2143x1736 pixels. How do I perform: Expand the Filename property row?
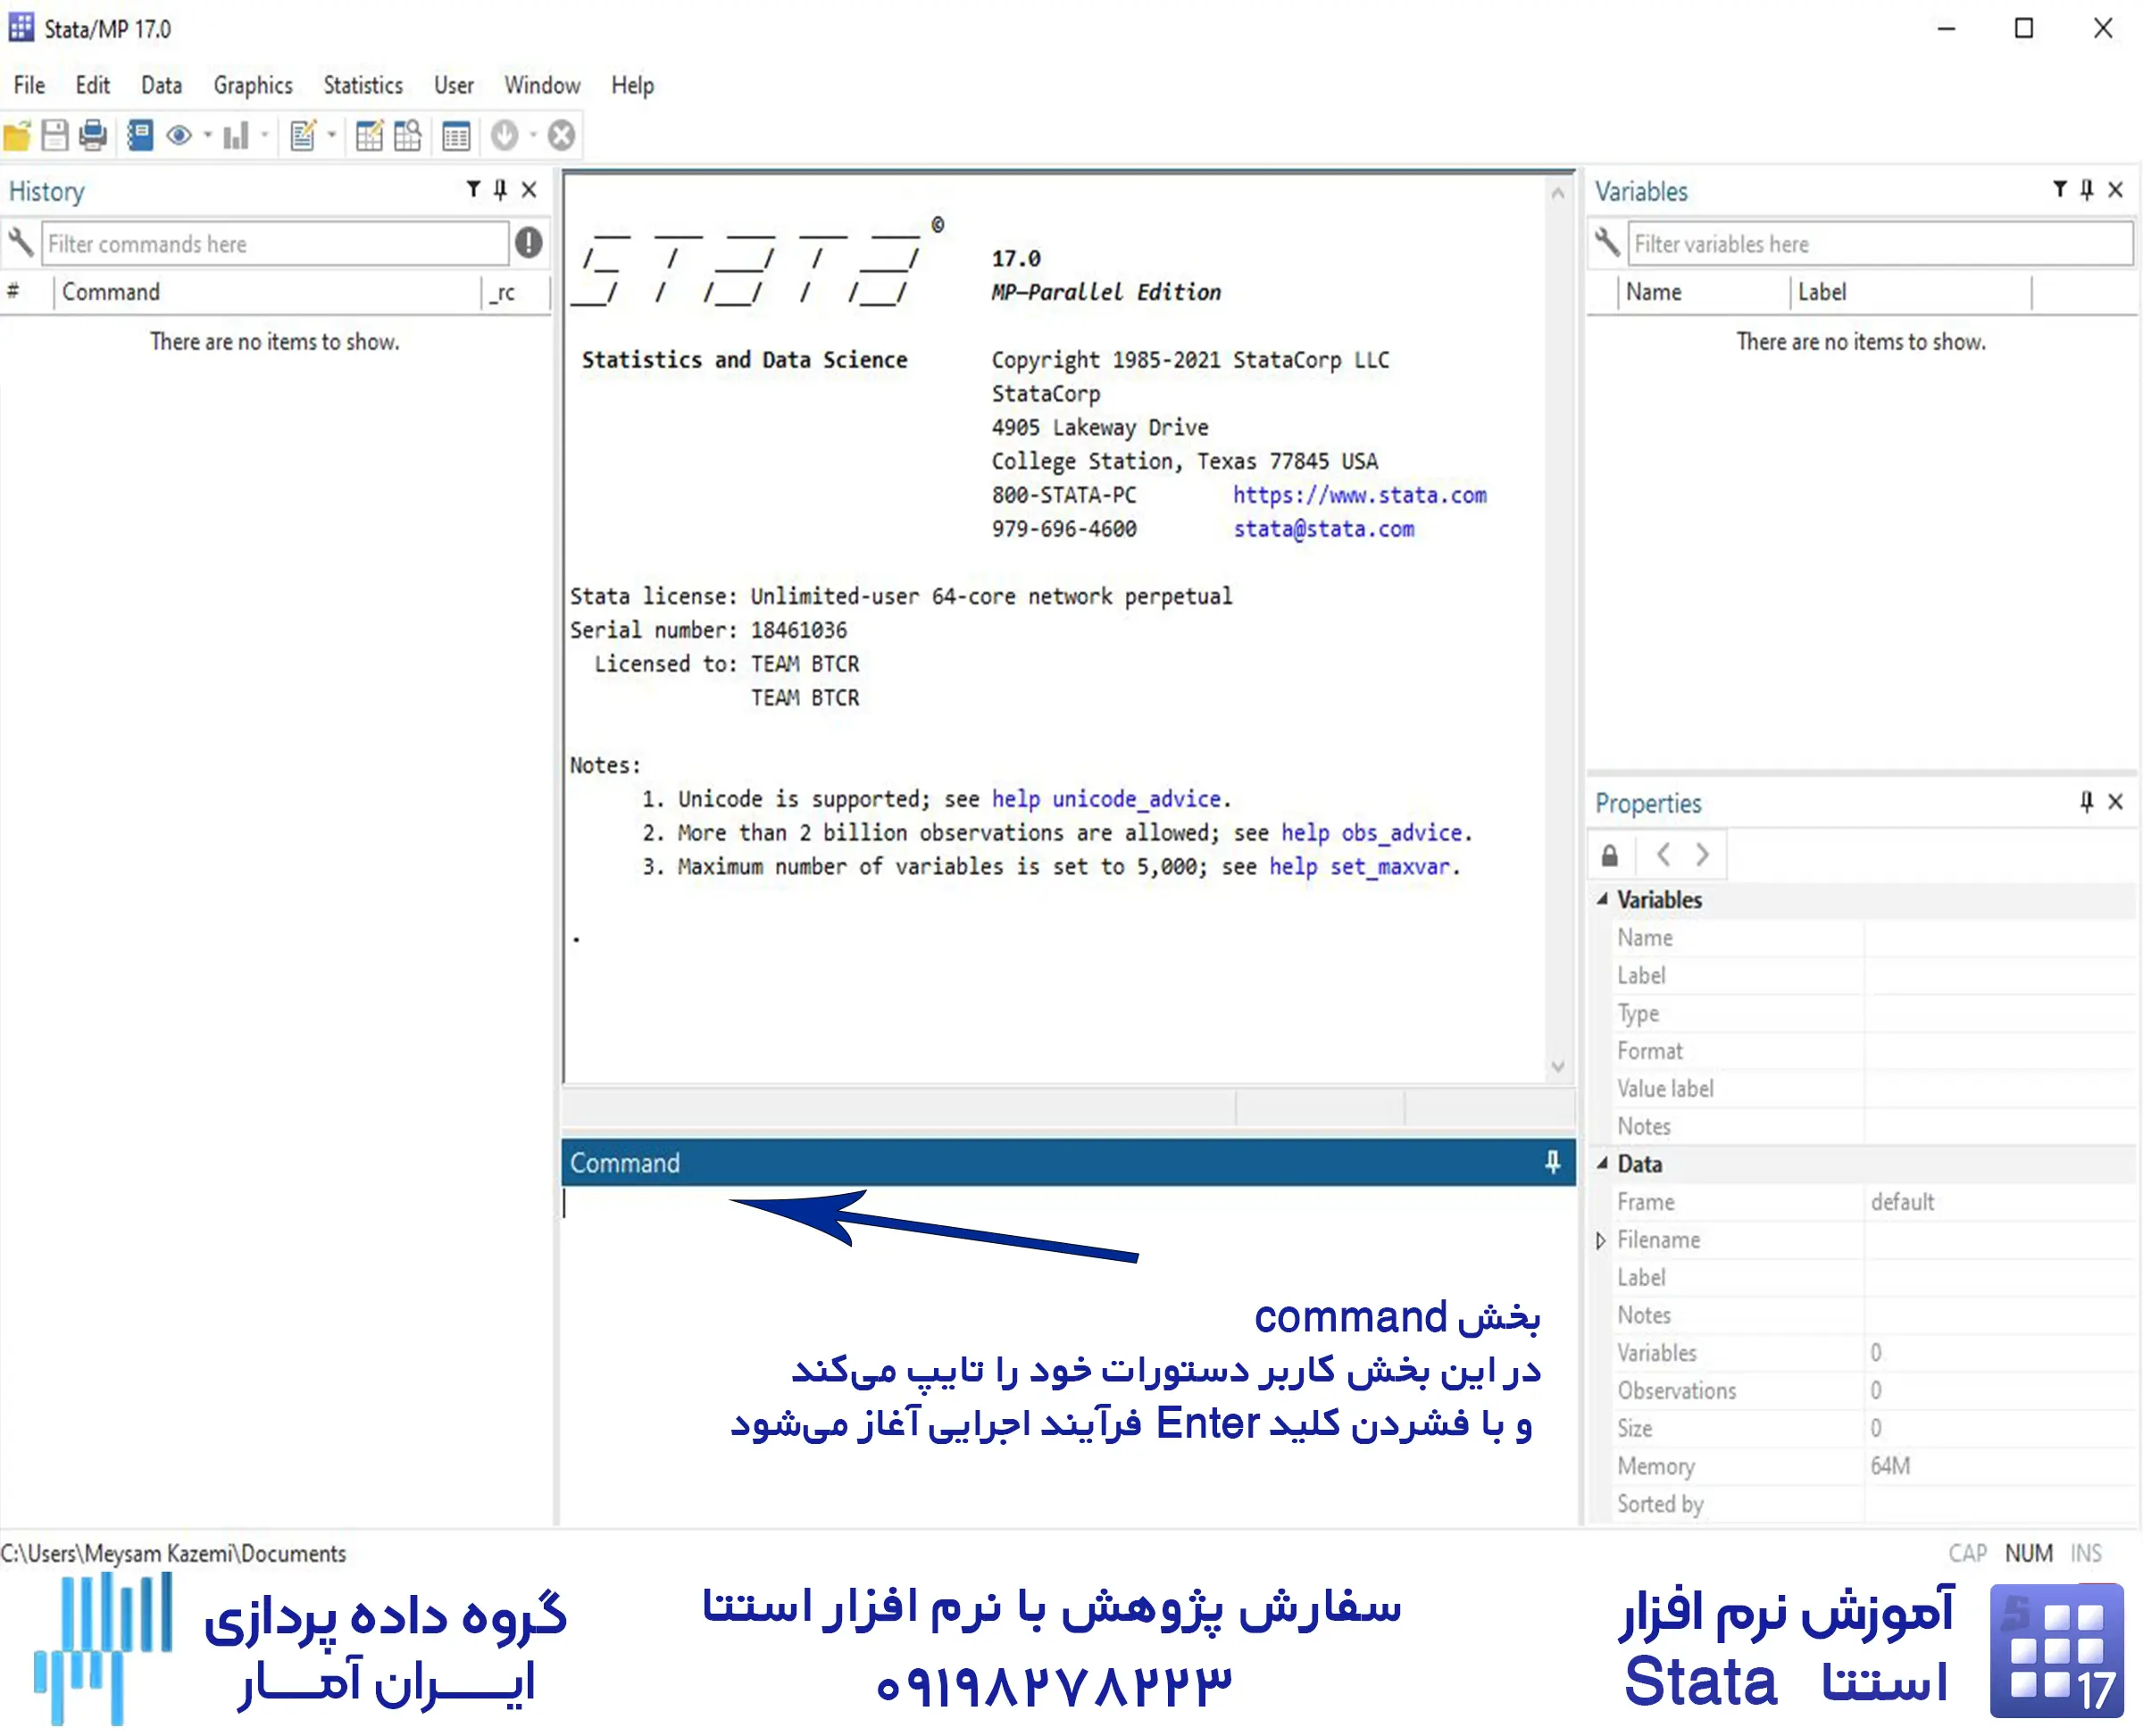click(1601, 1240)
